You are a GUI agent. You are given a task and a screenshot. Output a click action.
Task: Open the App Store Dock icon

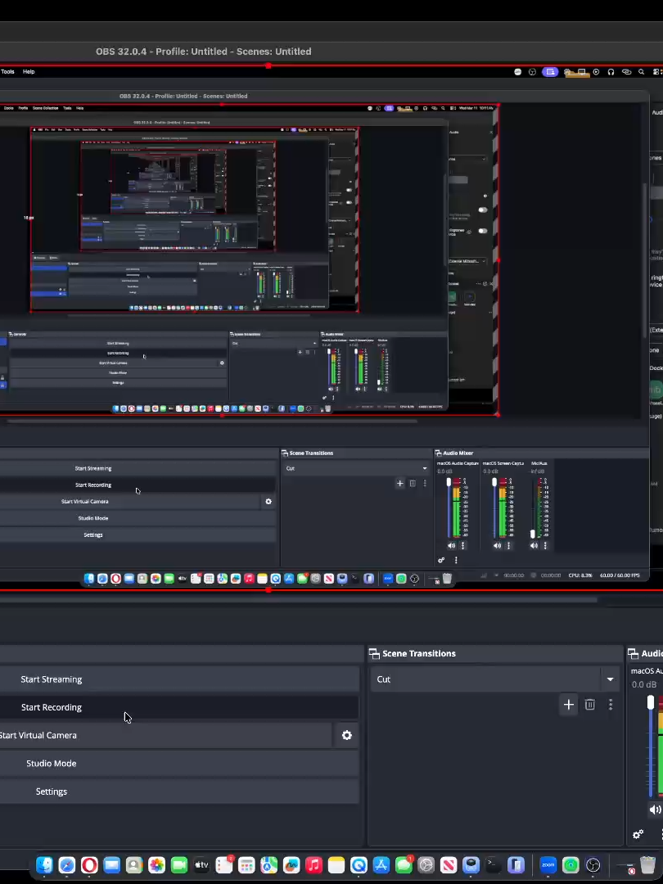(381, 865)
